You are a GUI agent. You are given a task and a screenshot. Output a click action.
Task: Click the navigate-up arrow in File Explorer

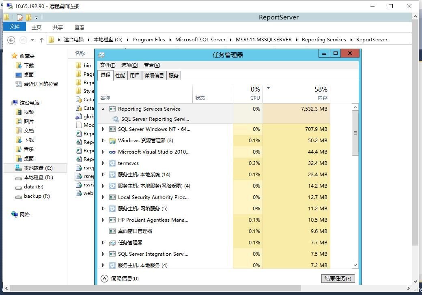click(x=42, y=39)
